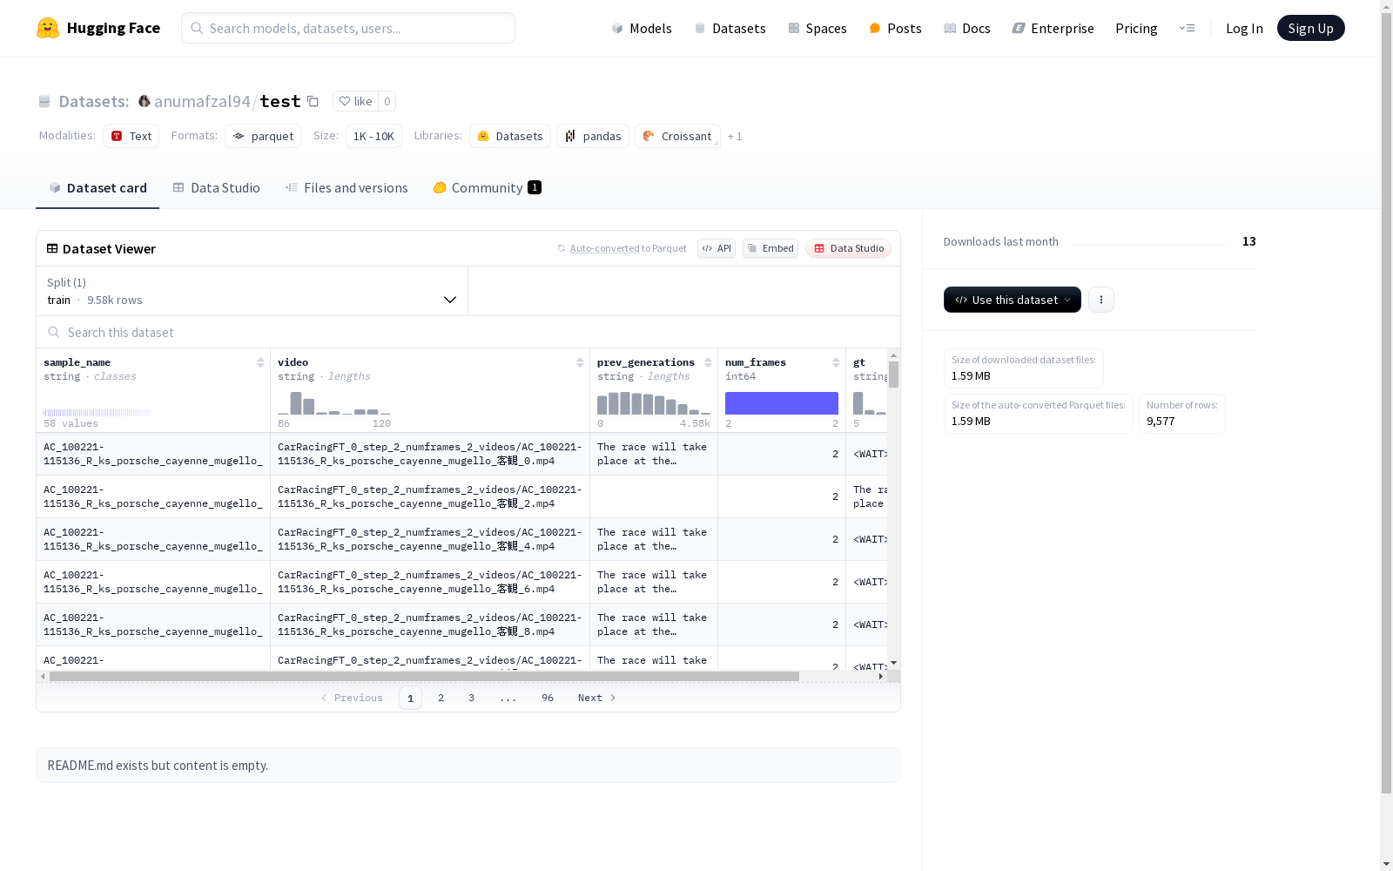Go to Datasets in the top navigation
The image size is (1393, 871).
tap(730, 28)
